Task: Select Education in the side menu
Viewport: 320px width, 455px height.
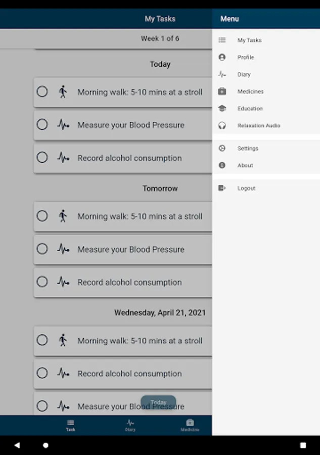Action: coord(250,109)
